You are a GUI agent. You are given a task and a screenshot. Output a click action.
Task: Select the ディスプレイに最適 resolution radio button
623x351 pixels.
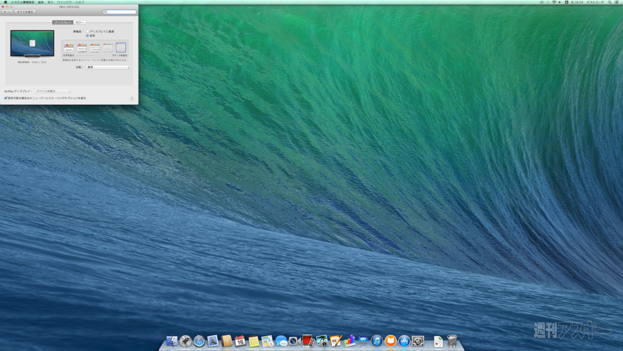point(87,31)
